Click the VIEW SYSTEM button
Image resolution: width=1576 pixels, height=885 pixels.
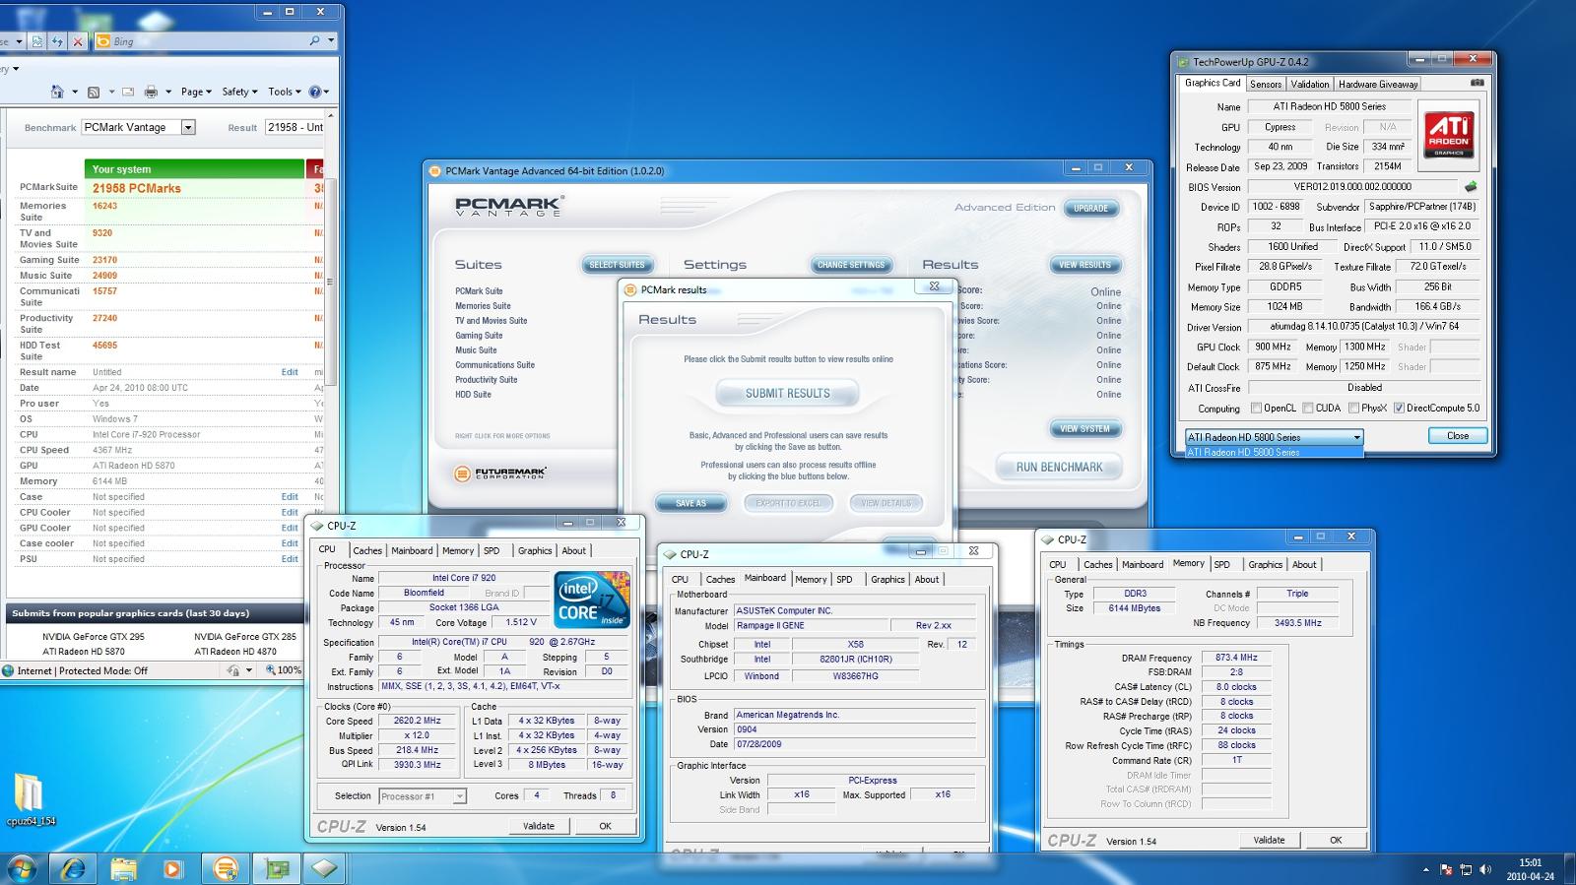coord(1084,429)
